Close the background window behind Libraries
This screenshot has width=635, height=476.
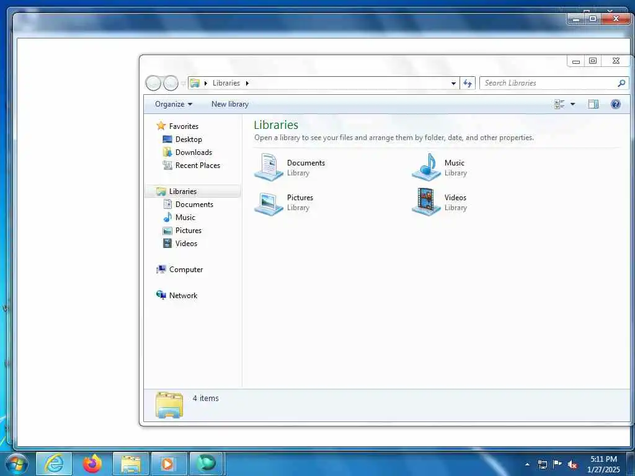click(616, 19)
